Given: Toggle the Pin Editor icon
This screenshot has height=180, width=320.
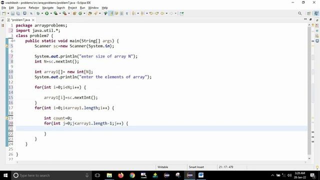Looking at the screenshot, I should coord(181,13).
